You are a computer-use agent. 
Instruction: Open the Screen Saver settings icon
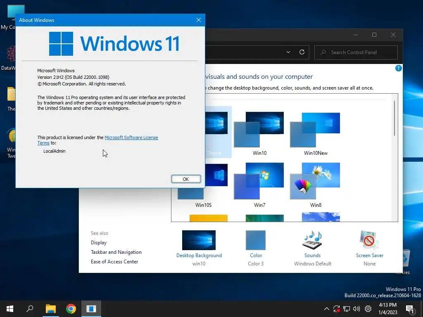tap(369, 240)
